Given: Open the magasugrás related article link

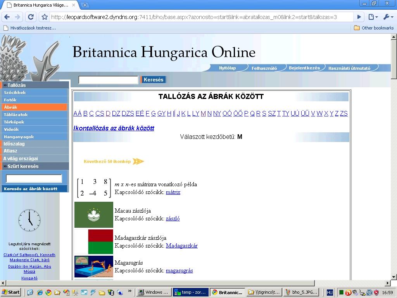Looking at the screenshot, I should coord(179,270).
